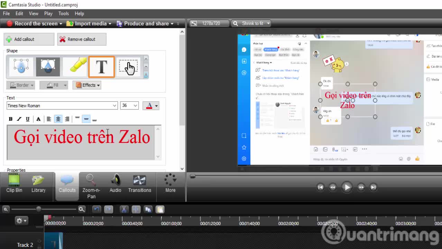Select the Text (T) callout shape

101,67
